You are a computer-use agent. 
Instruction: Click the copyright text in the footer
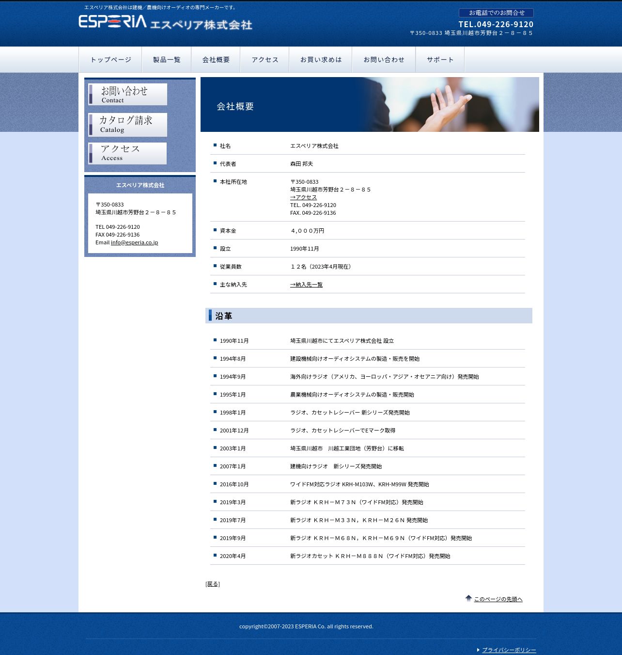306,626
